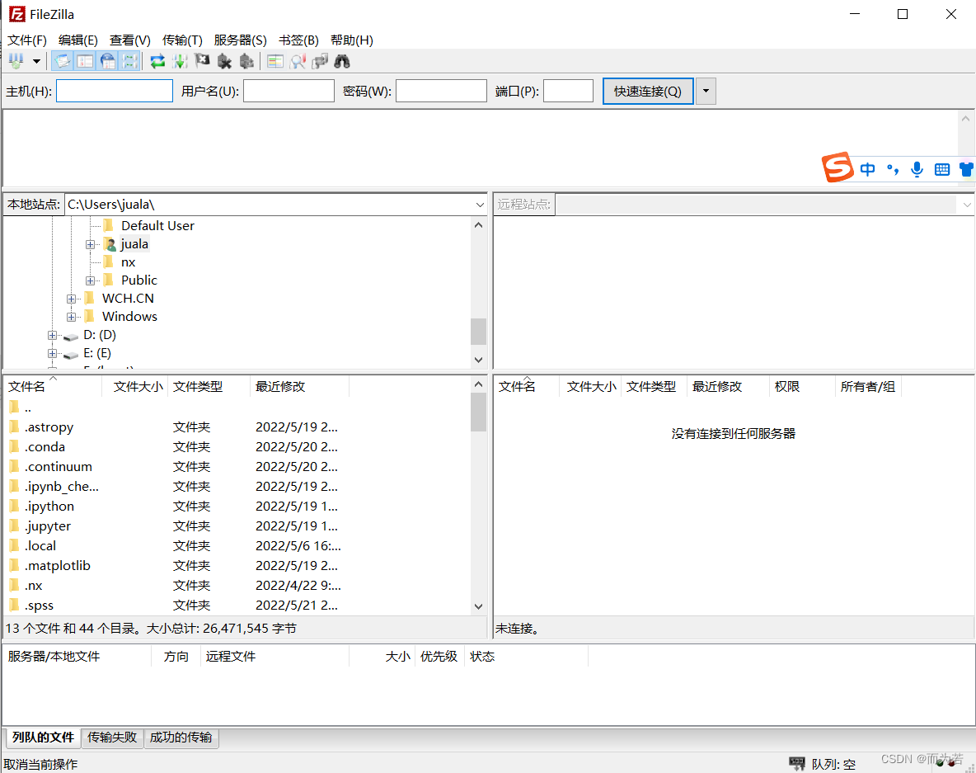The image size is (976, 773).
Task: Open the 服务器(S) menu
Action: point(240,40)
